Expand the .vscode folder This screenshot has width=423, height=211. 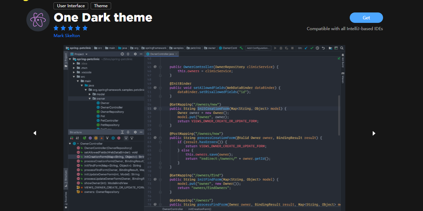tap(74, 72)
